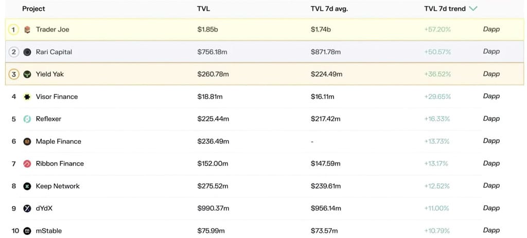Click the Ribbon Finance logo icon
Screen dimensions: 527x238
[x=27, y=164]
